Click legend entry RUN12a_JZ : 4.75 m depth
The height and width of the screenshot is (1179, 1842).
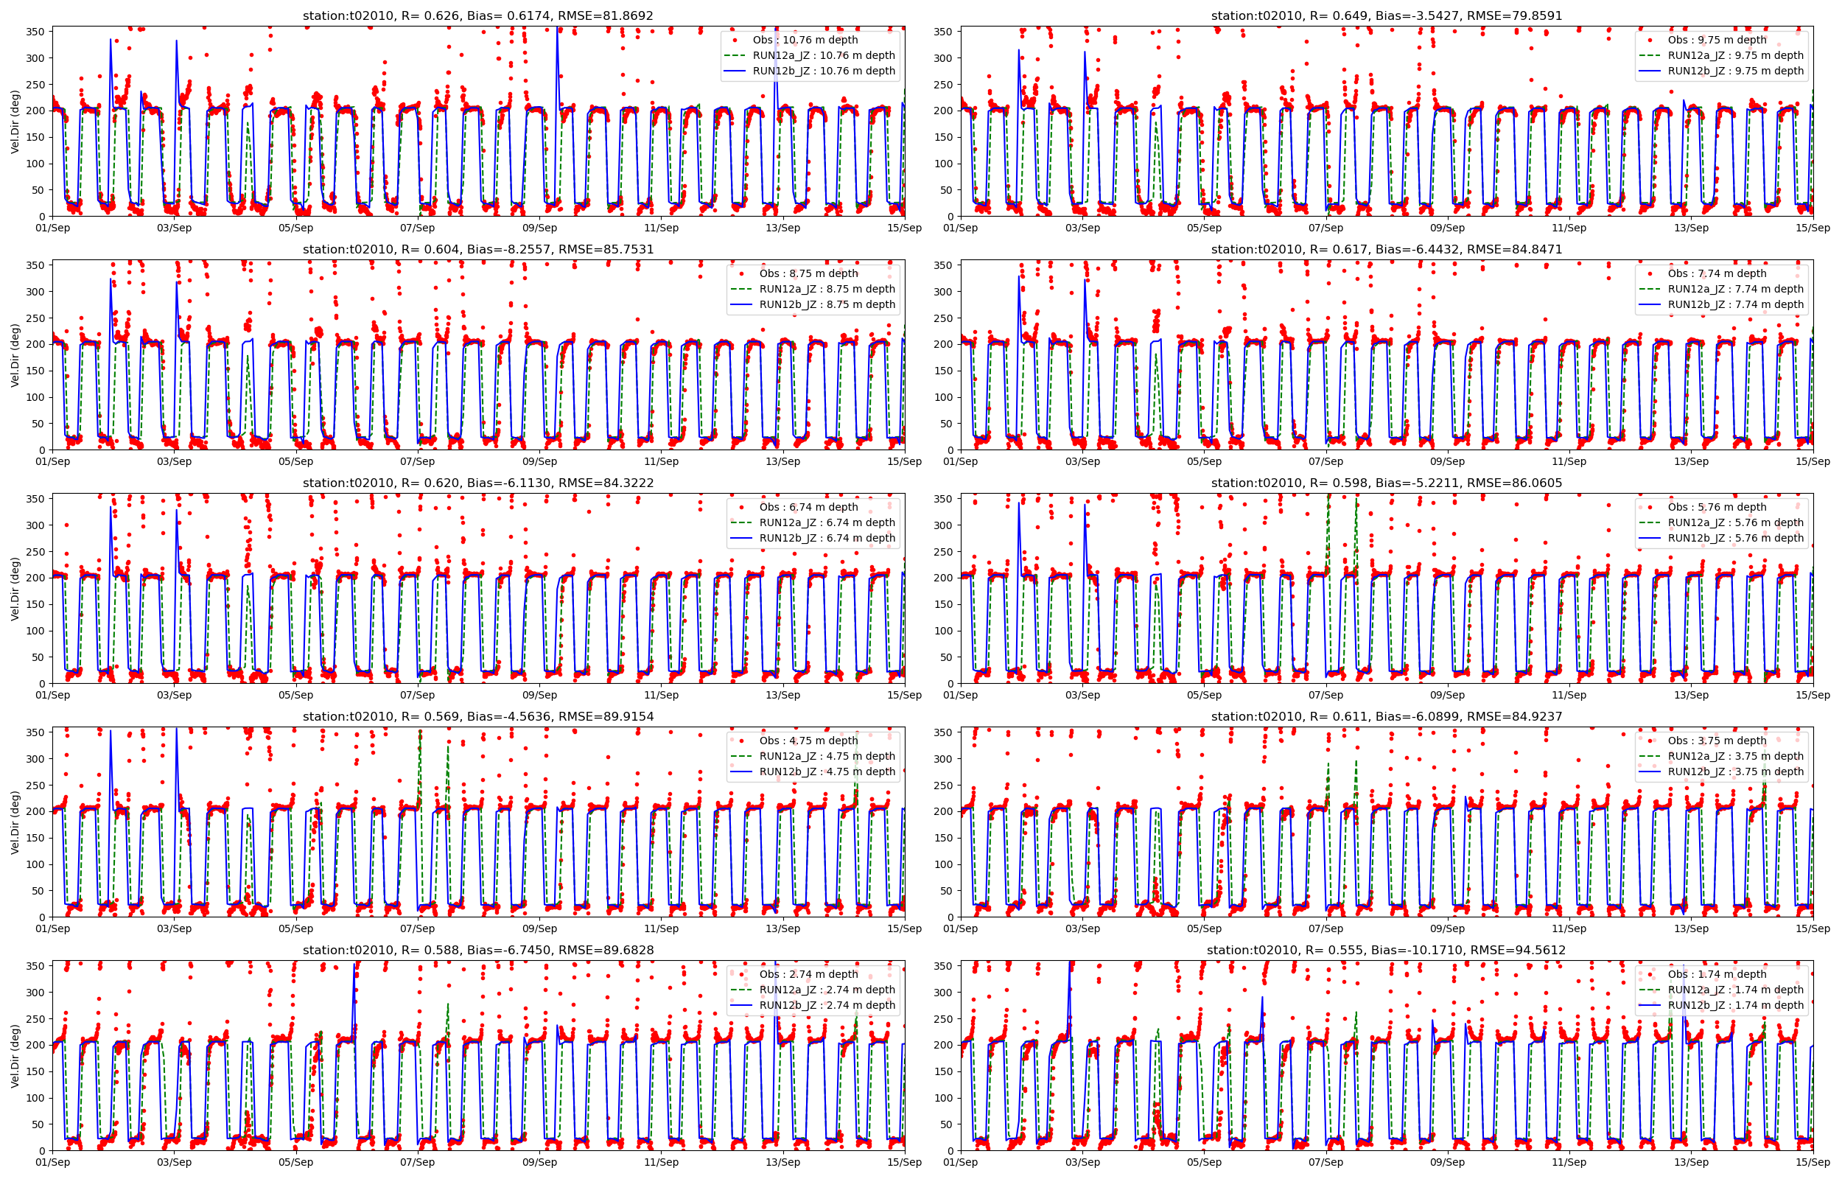pyautogui.click(x=827, y=756)
